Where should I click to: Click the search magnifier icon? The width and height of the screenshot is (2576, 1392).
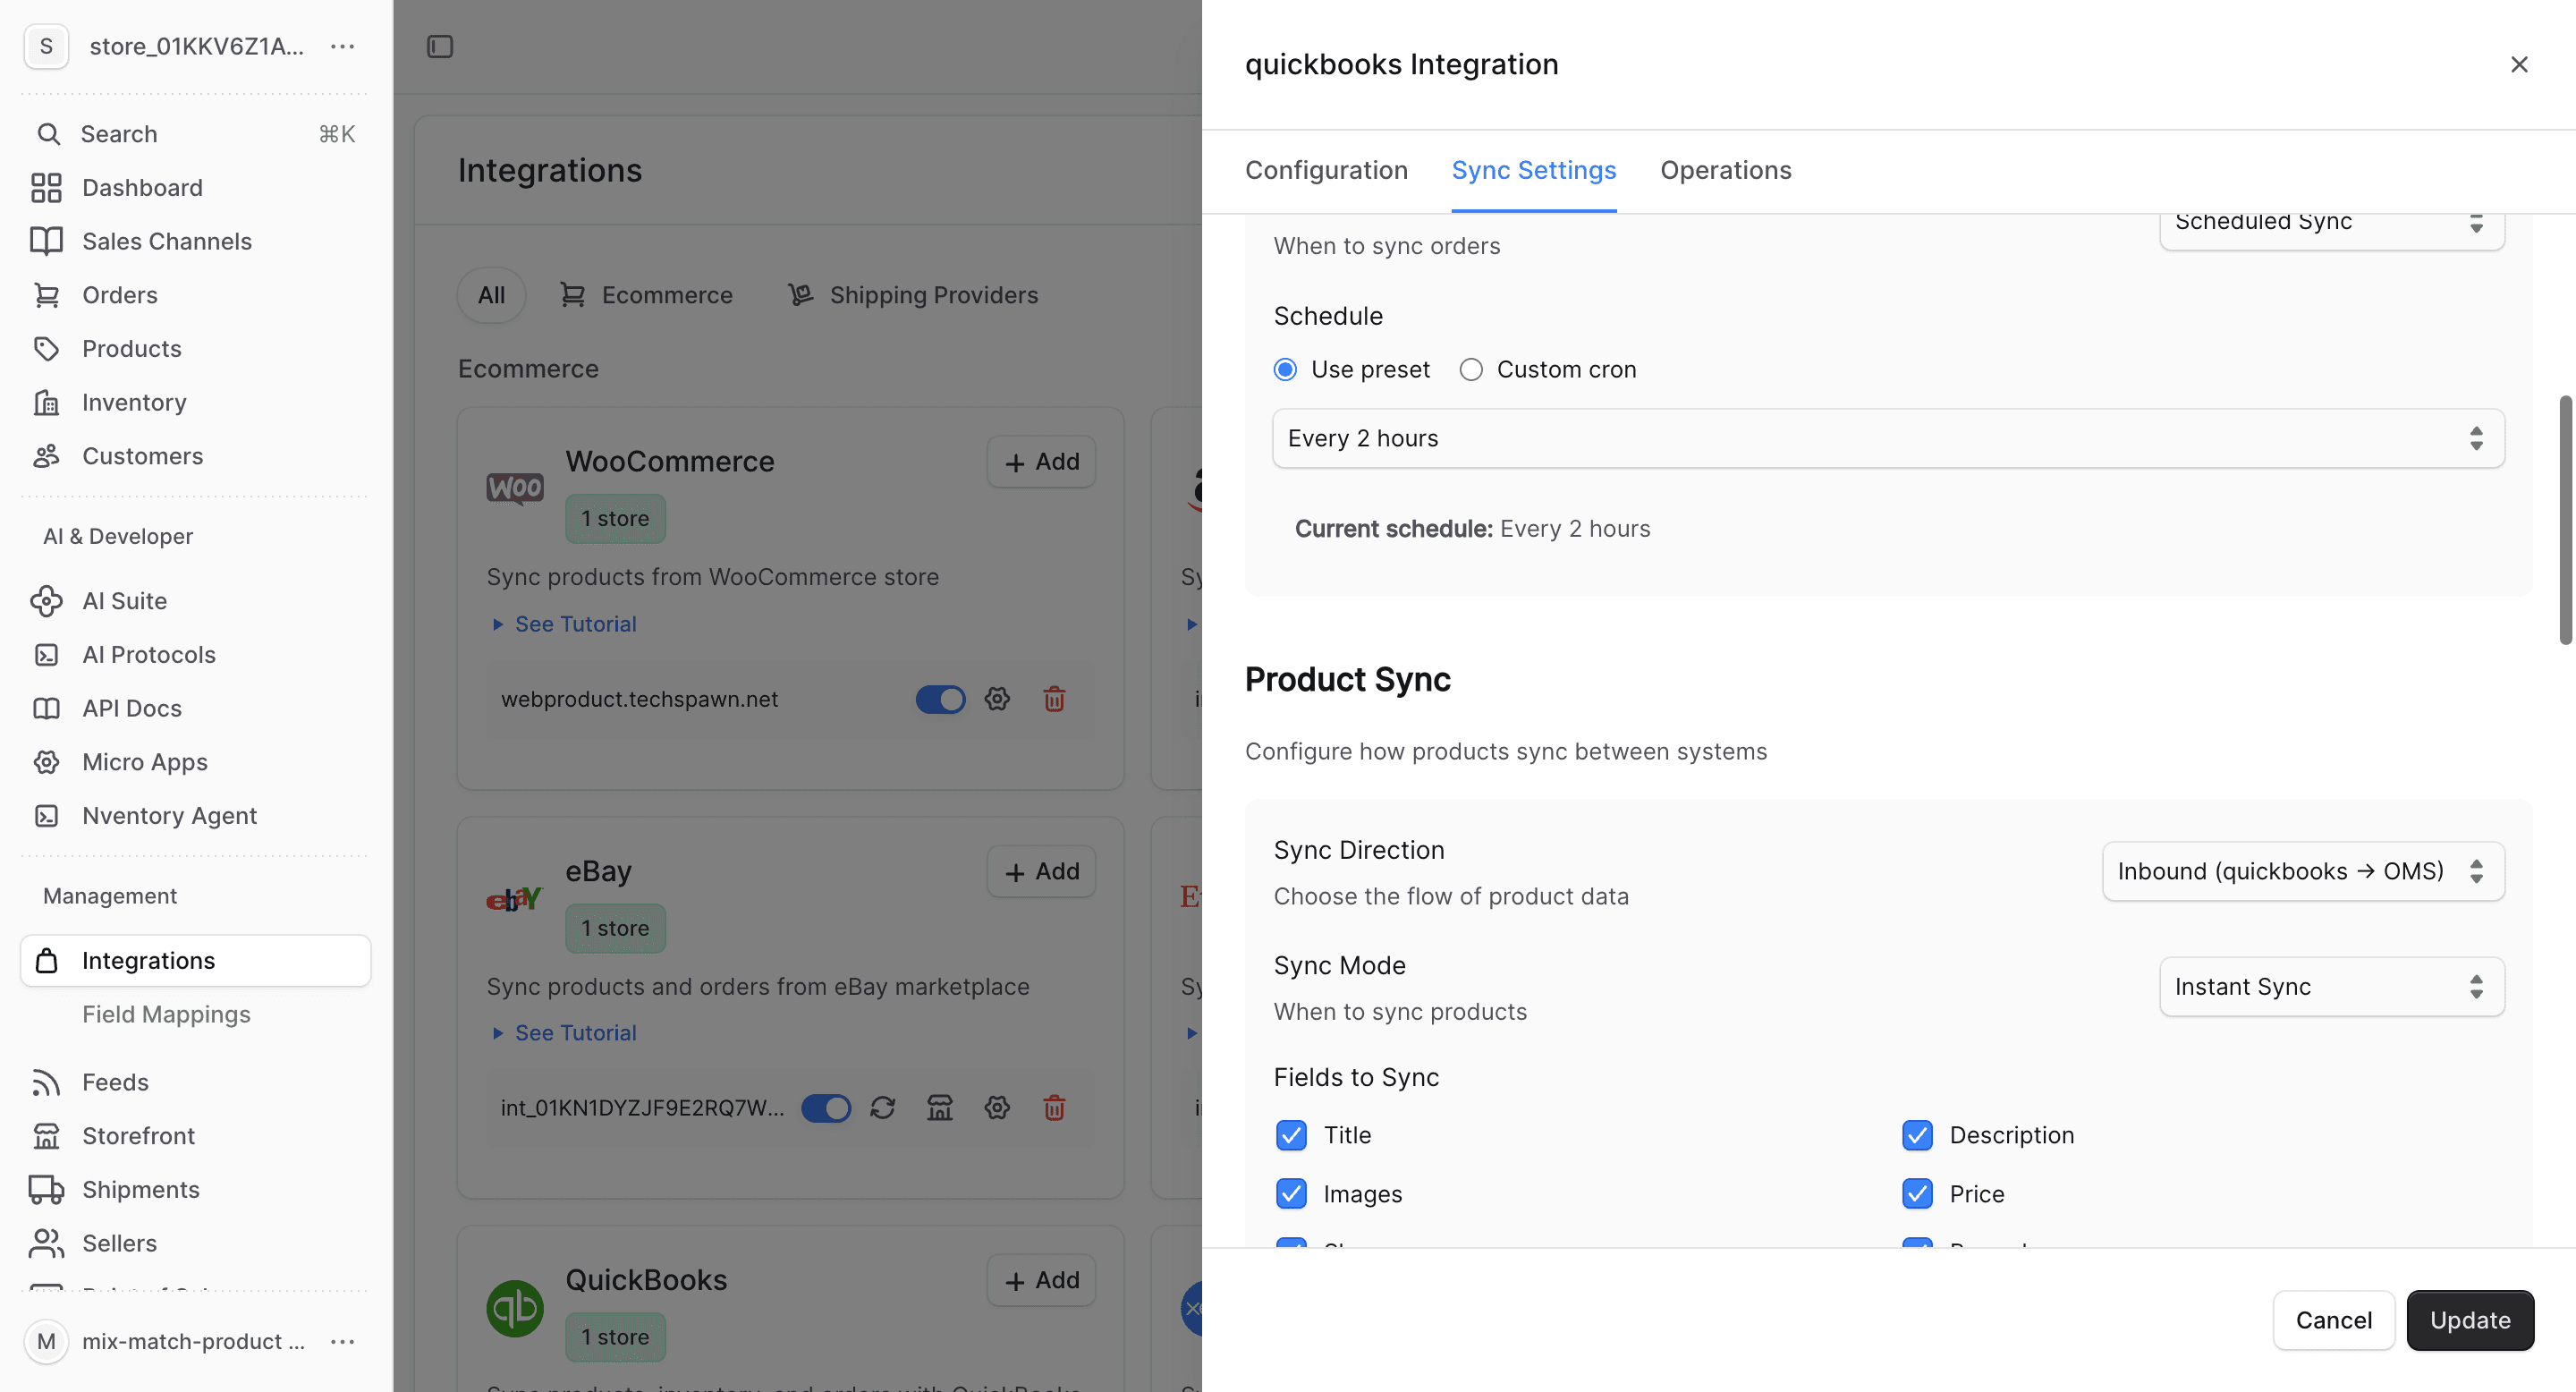tap(48, 133)
